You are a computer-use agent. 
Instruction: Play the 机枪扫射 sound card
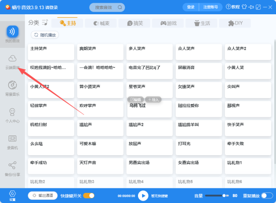pos(51,128)
